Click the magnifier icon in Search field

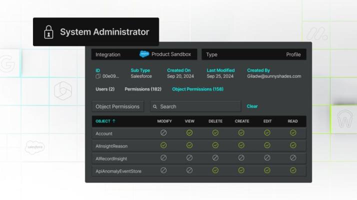155,106
